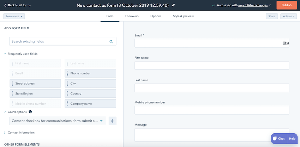Expand the Contact information section
This screenshot has width=300, height=147.
click(x=5, y=133)
